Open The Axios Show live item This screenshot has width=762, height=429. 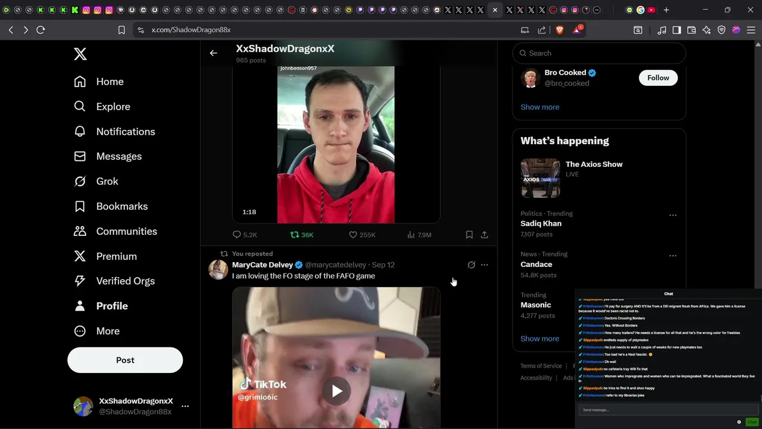[599, 178]
